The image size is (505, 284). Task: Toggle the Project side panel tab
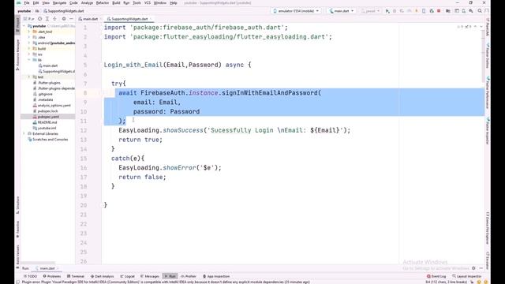point(17,25)
